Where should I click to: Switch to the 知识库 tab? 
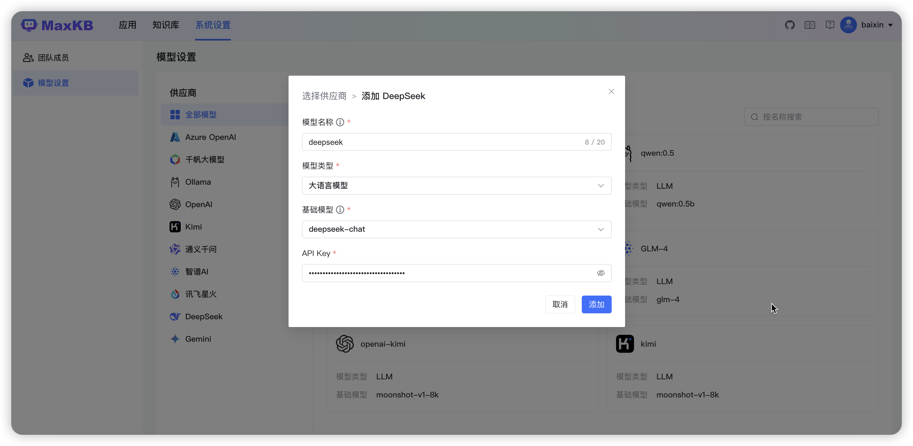tap(165, 25)
